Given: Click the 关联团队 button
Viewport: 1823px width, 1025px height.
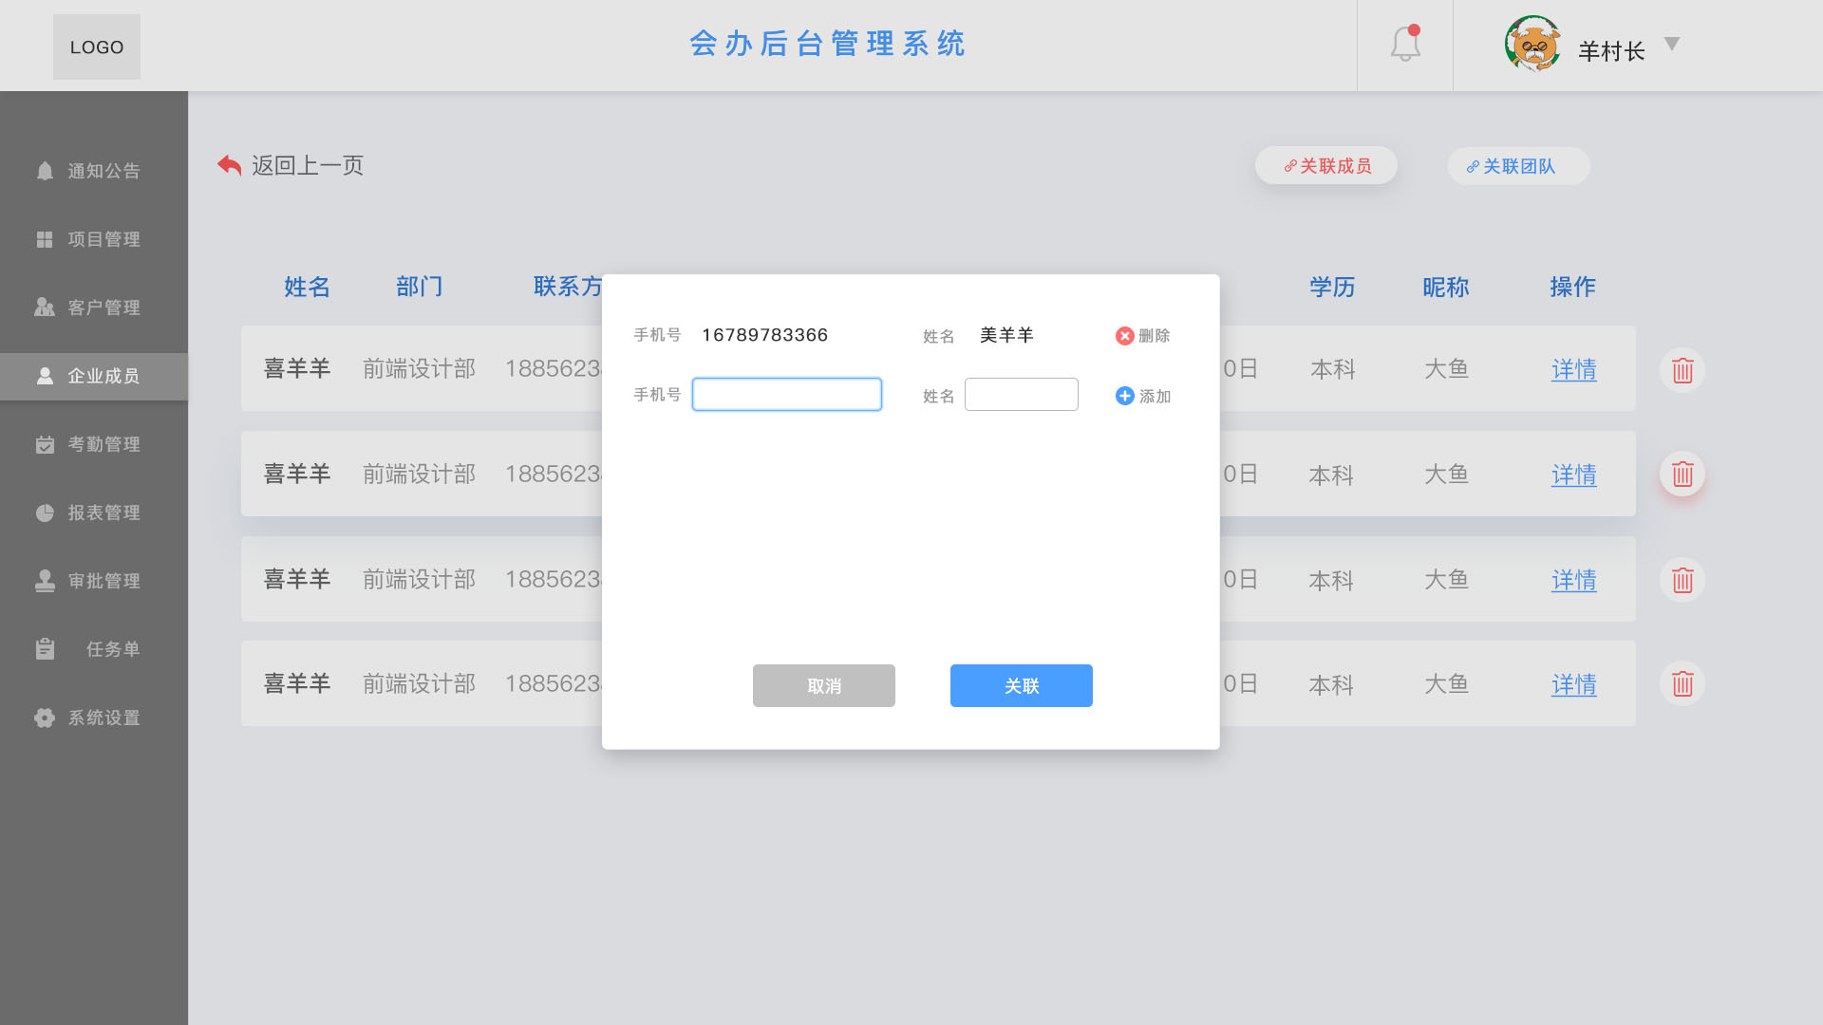Looking at the screenshot, I should tap(1518, 166).
